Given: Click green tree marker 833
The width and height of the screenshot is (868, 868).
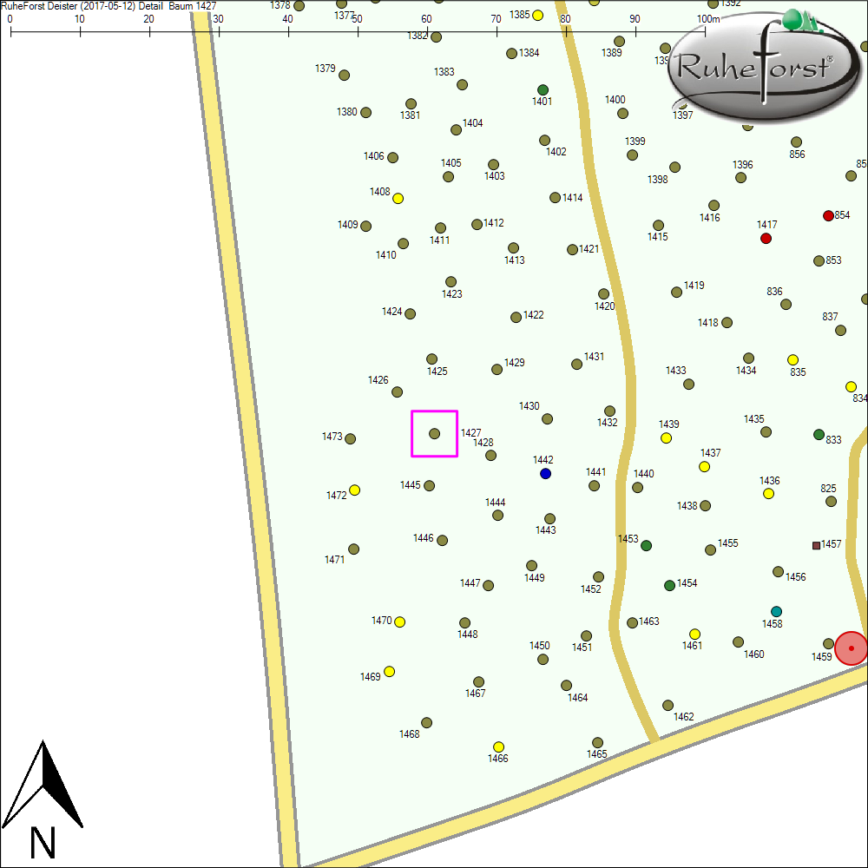Looking at the screenshot, I should click(819, 434).
